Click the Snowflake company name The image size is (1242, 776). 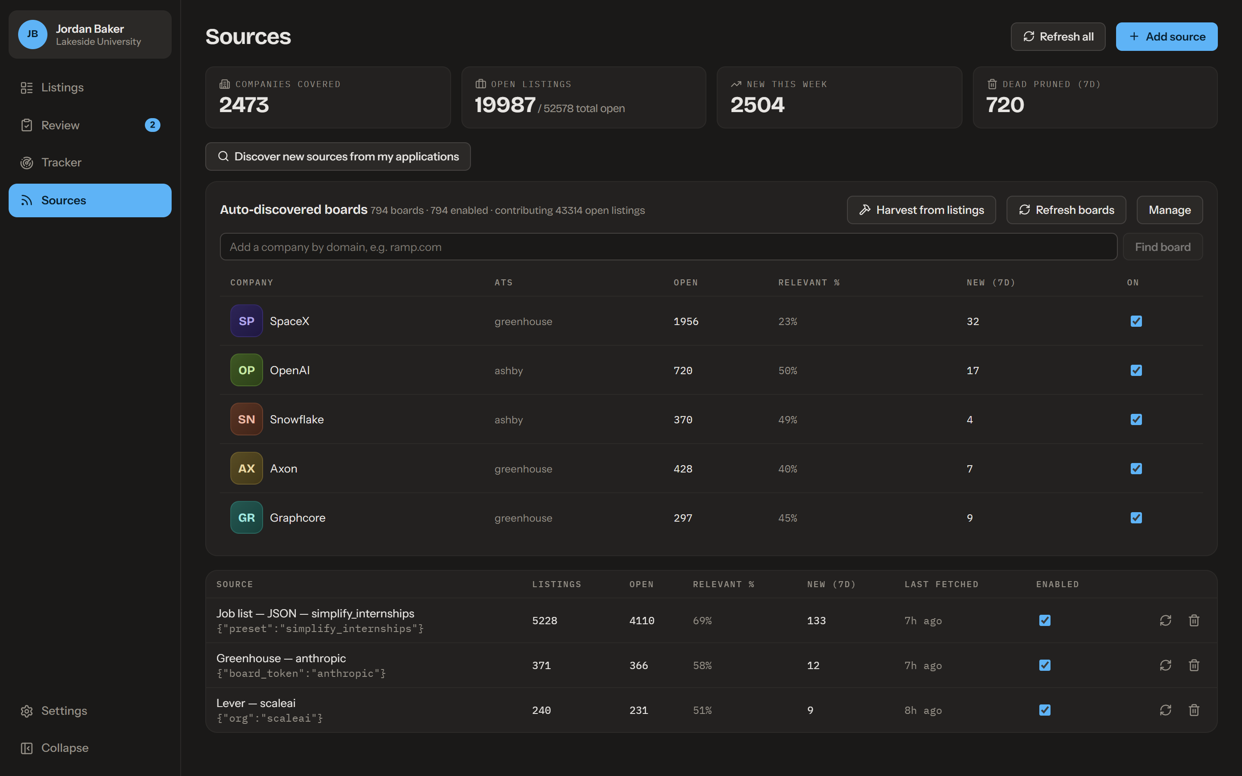(297, 420)
